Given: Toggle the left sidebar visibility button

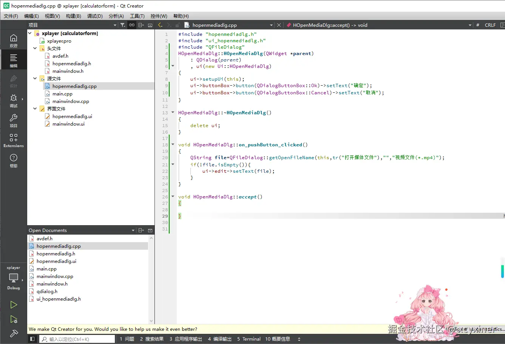Looking at the screenshot, I should 32,339.
